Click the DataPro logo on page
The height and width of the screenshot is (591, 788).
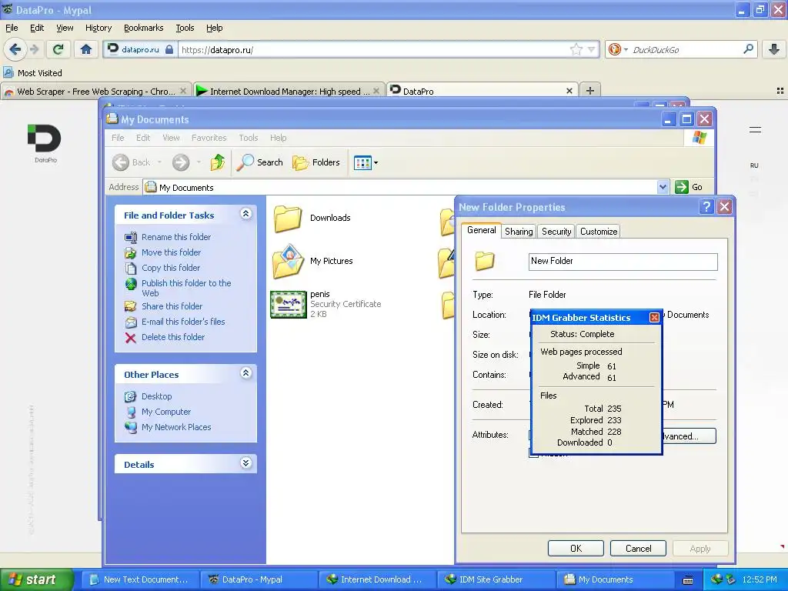[x=45, y=142]
